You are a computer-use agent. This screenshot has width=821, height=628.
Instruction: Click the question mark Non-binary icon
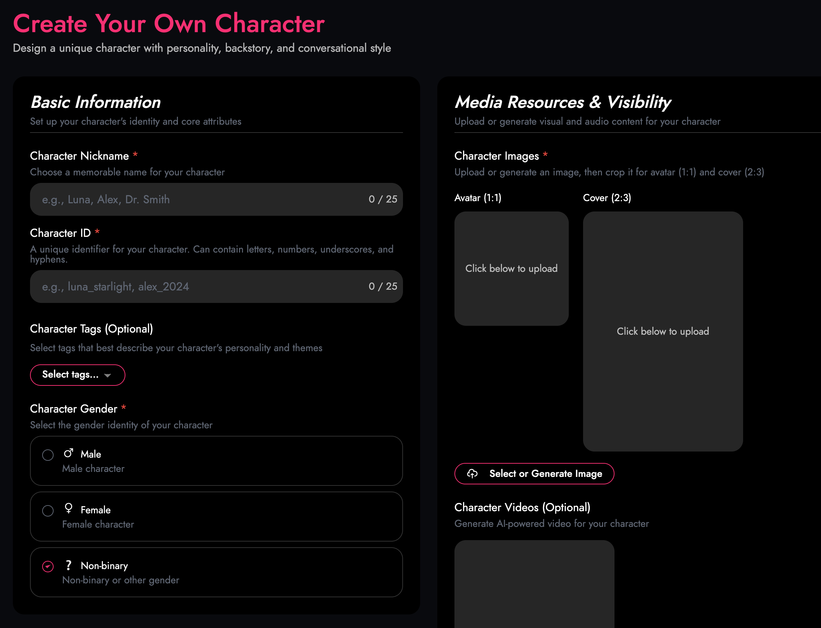coord(69,565)
